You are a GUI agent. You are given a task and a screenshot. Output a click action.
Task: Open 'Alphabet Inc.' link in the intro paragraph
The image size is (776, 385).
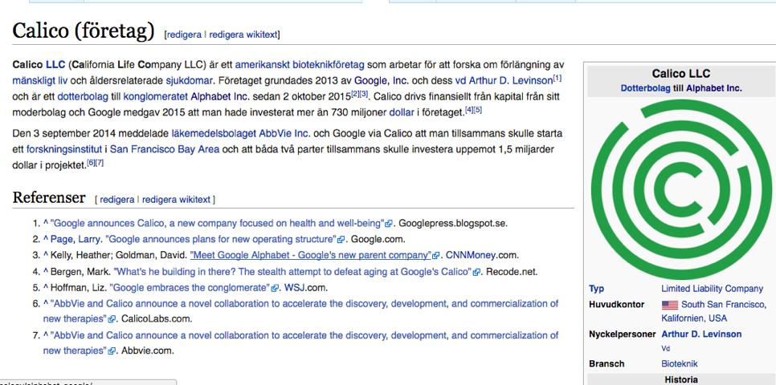pyautogui.click(x=220, y=96)
